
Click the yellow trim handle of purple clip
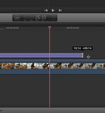(x=83, y=55)
